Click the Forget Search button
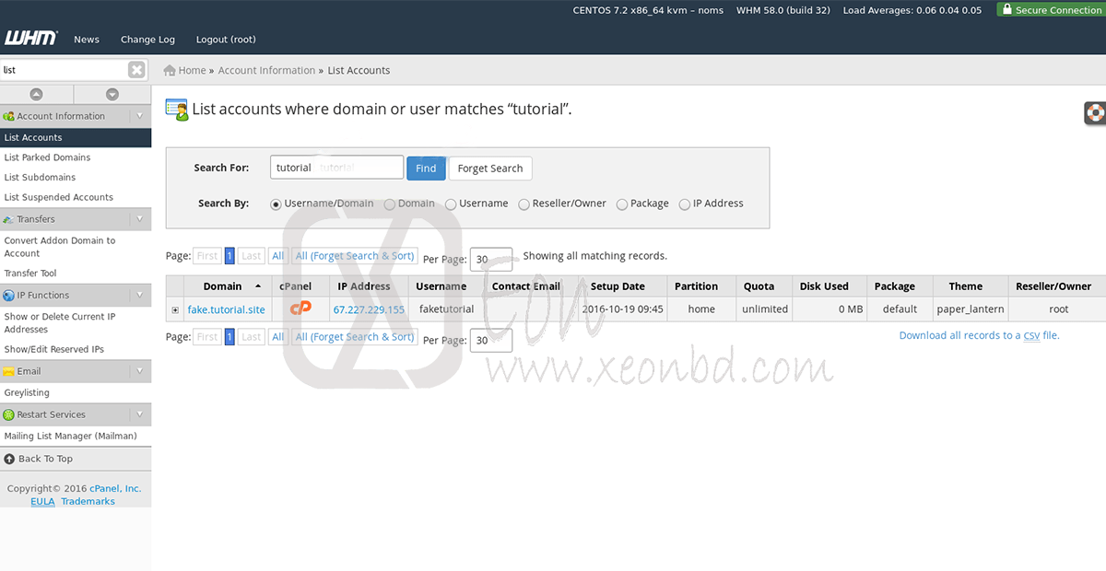1106x571 pixels. pyautogui.click(x=489, y=168)
